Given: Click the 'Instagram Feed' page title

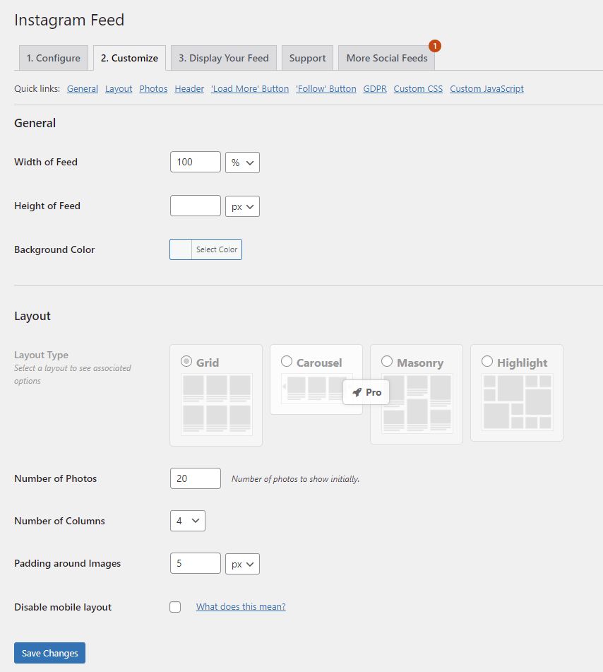Looking at the screenshot, I should (x=69, y=20).
